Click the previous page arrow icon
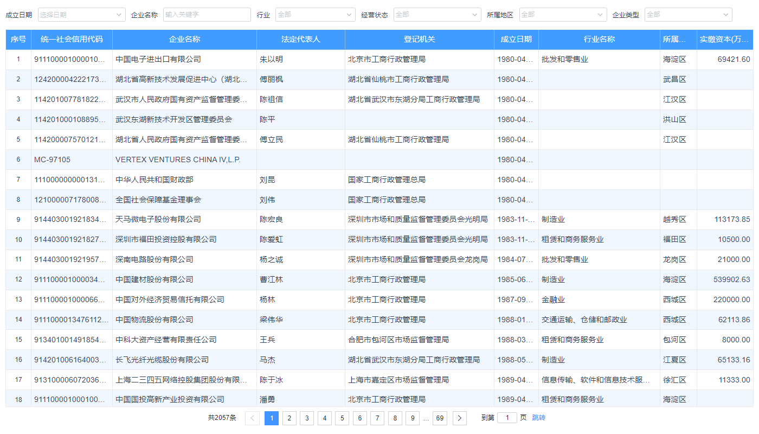The image size is (759, 434). (x=252, y=418)
